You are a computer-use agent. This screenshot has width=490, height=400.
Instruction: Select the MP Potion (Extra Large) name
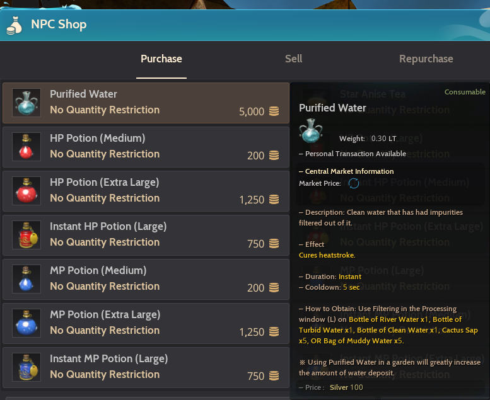(x=105, y=314)
